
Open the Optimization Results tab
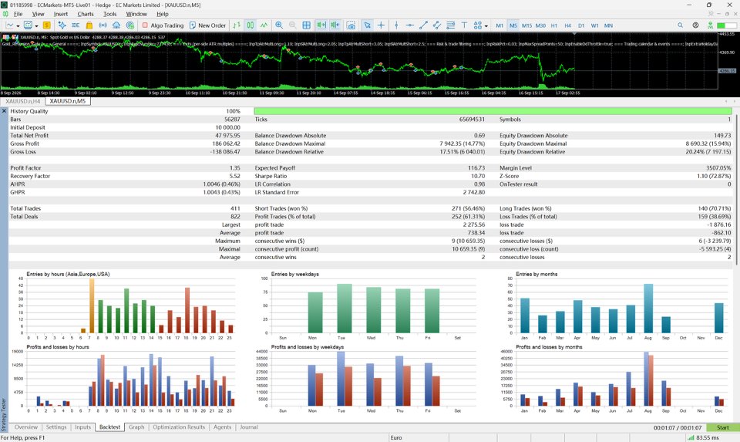click(x=179, y=427)
